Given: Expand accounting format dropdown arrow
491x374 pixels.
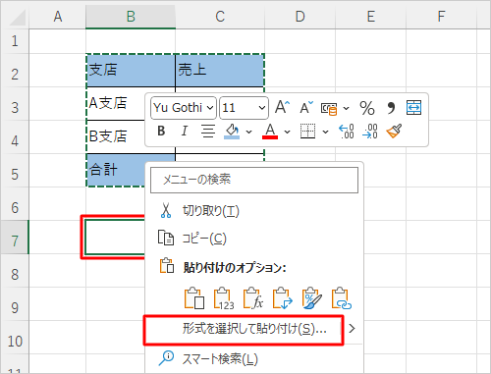Looking at the screenshot, I should (347, 108).
